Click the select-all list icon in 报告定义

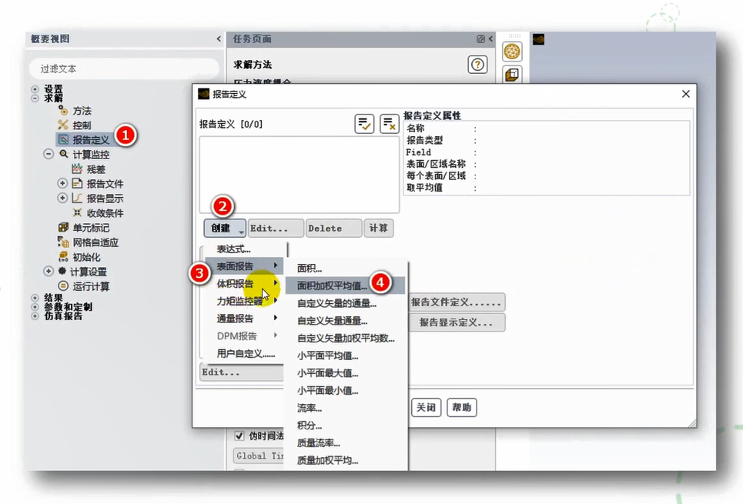364,123
